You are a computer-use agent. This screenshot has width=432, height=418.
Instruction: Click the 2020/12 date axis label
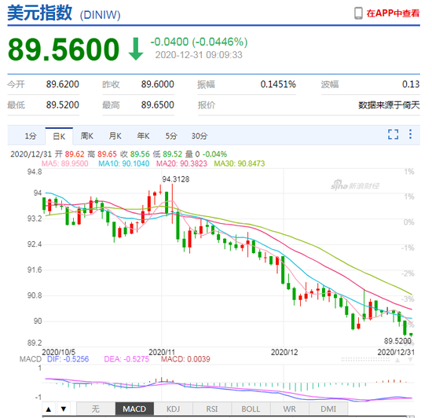284,352
